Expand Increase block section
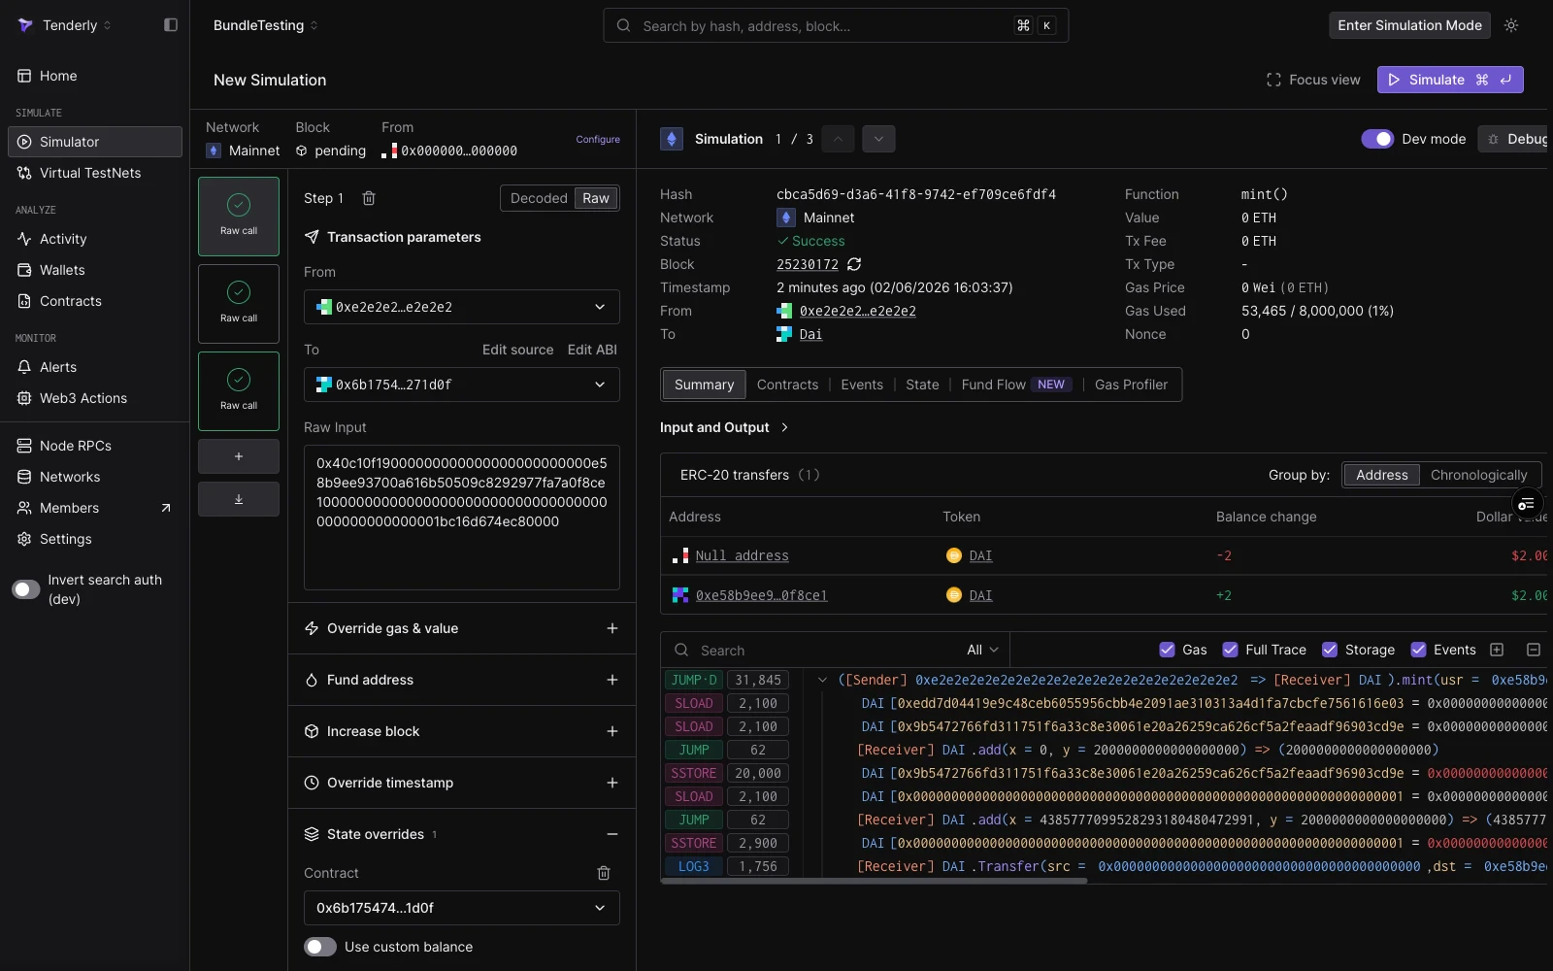Screen dimensions: 1553x971 pos(462,731)
